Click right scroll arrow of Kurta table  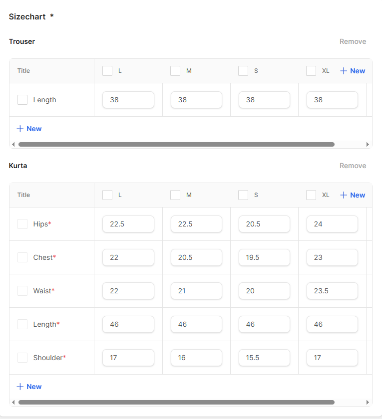click(x=368, y=402)
